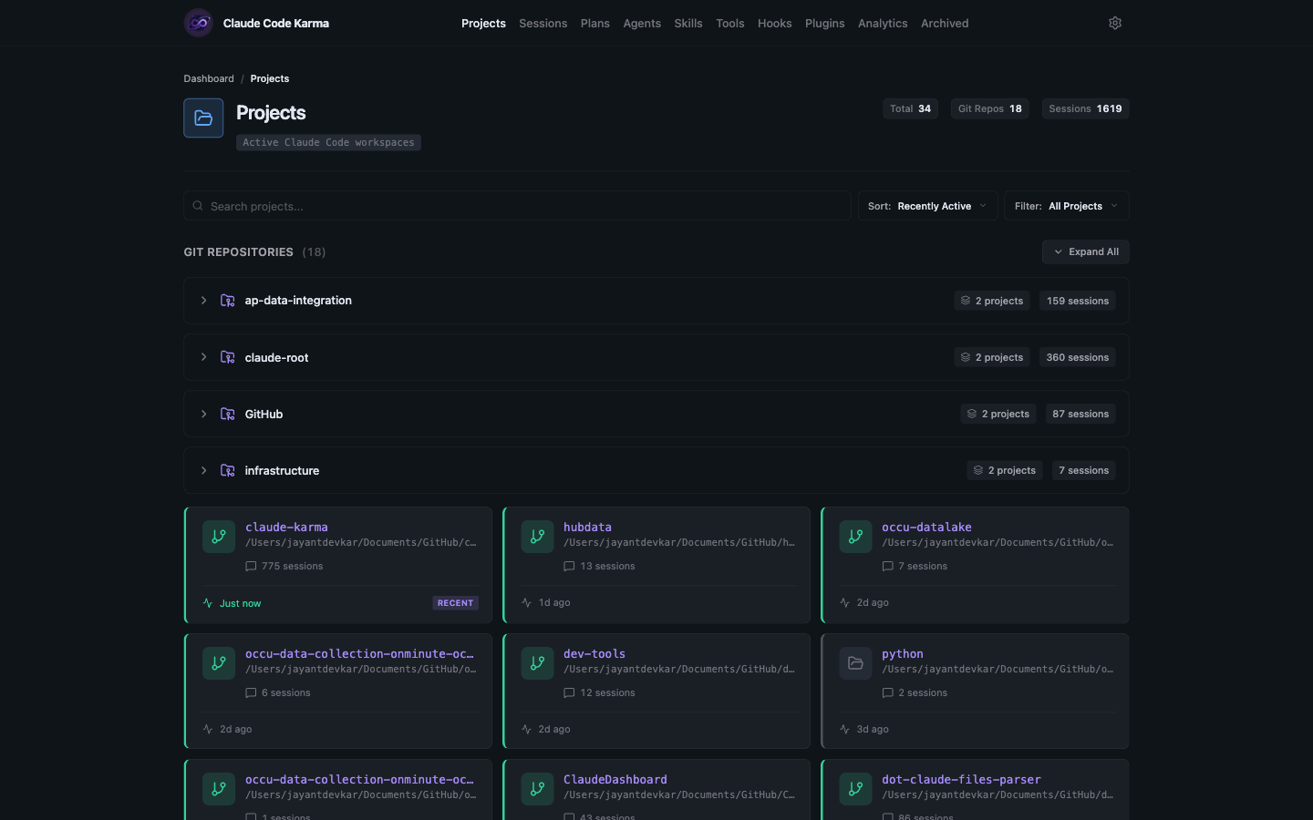Expand the infrastructure repository chevron
Image resolution: width=1313 pixels, height=820 pixels.
pos(203,470)
